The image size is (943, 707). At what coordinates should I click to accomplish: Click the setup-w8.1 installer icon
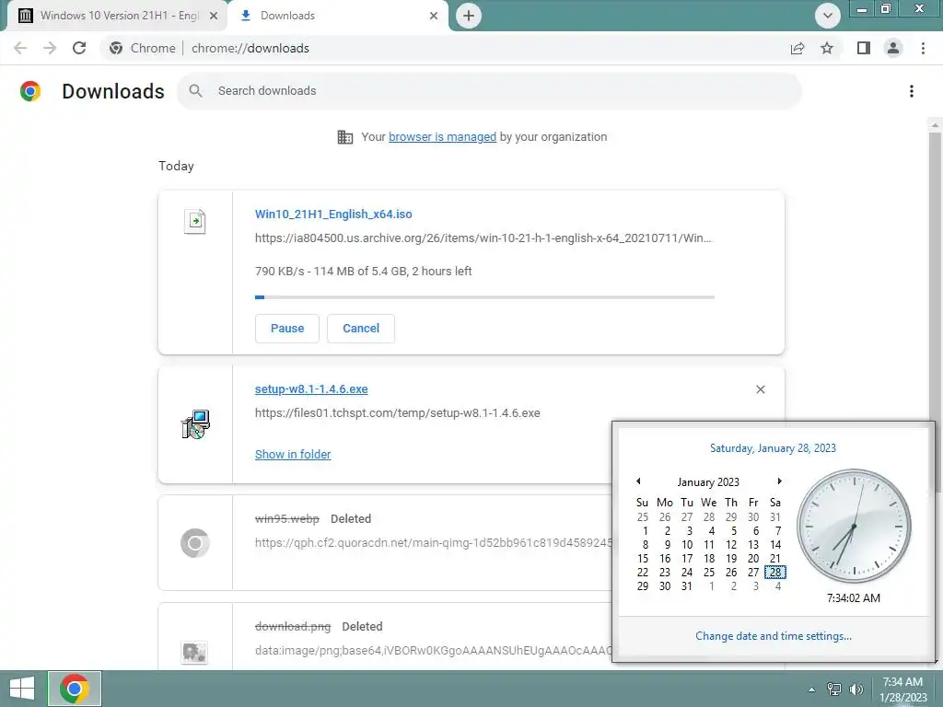pyautogui.click(x=195, y=423)
